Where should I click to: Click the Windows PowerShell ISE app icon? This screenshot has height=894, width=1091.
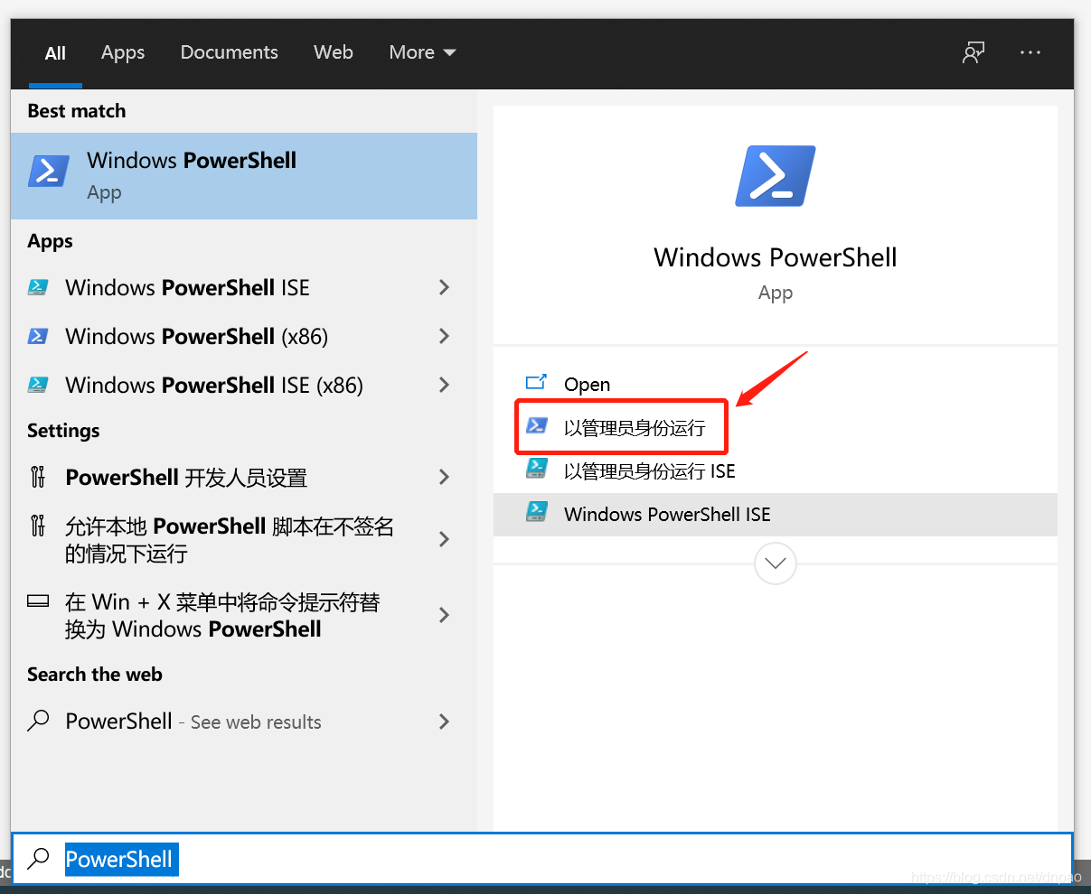point(38,287)
